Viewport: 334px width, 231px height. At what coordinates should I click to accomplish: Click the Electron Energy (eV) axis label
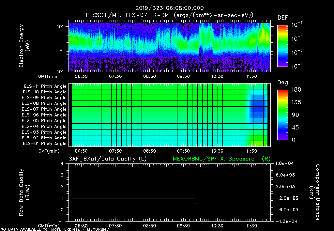click(24, 46)
